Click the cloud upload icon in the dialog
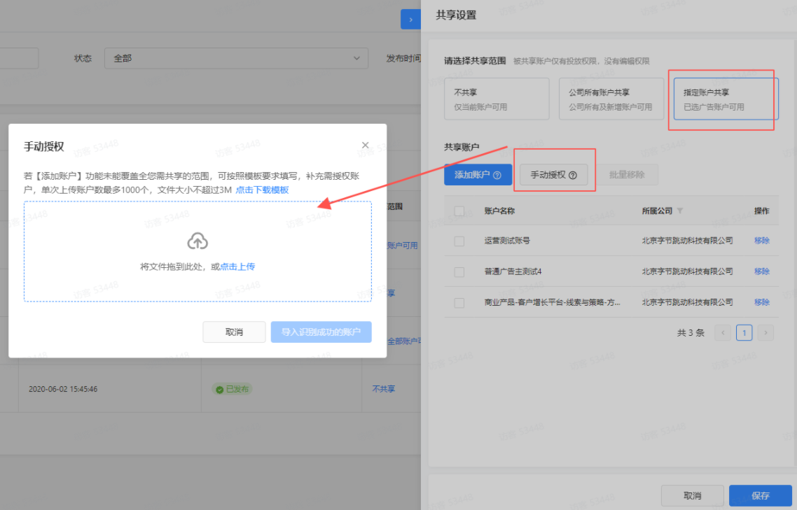The width and height of the screenshot is (797, 510). coord(197,240)
